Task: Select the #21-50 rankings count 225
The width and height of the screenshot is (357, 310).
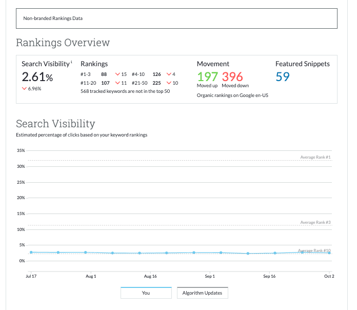Action: pos(157,83)
